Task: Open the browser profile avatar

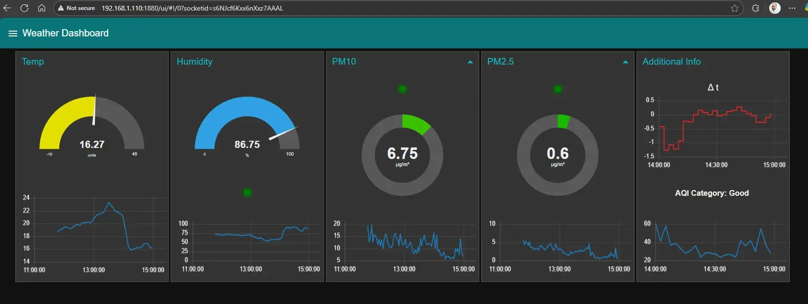Action: coord(774,8)
